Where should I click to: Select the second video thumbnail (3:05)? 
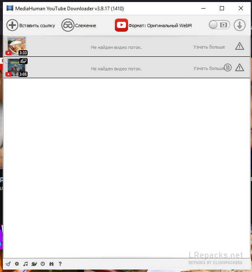pyautogui.click(x=16, y=67)
